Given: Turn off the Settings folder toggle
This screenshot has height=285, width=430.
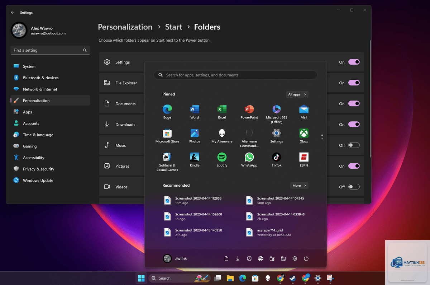Looking at the screenshot, I should (x=354, y=62).
